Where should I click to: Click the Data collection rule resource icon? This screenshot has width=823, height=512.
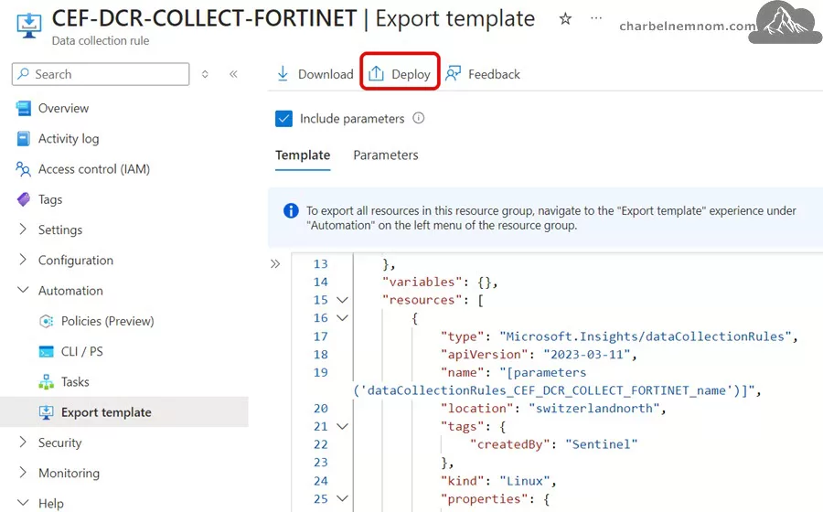29,26
